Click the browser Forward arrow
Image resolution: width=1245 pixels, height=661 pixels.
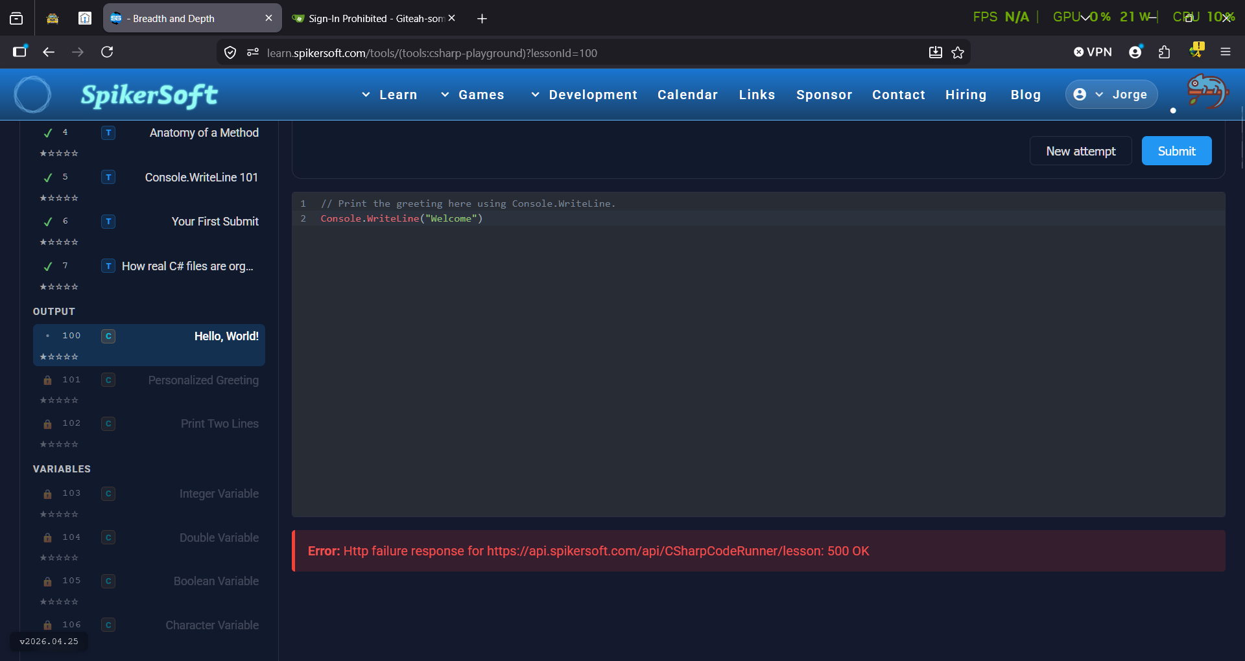pyautogui.click(x=78, y=52)
